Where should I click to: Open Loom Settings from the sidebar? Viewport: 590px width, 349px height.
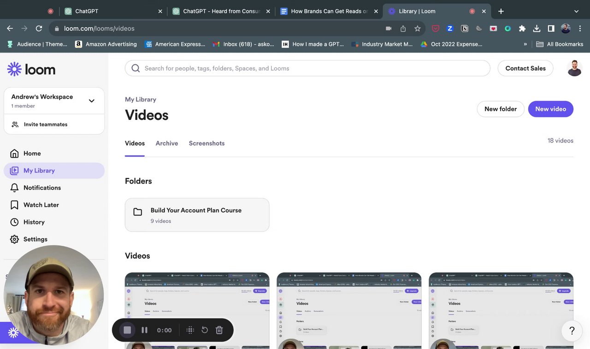coord(54,239)
